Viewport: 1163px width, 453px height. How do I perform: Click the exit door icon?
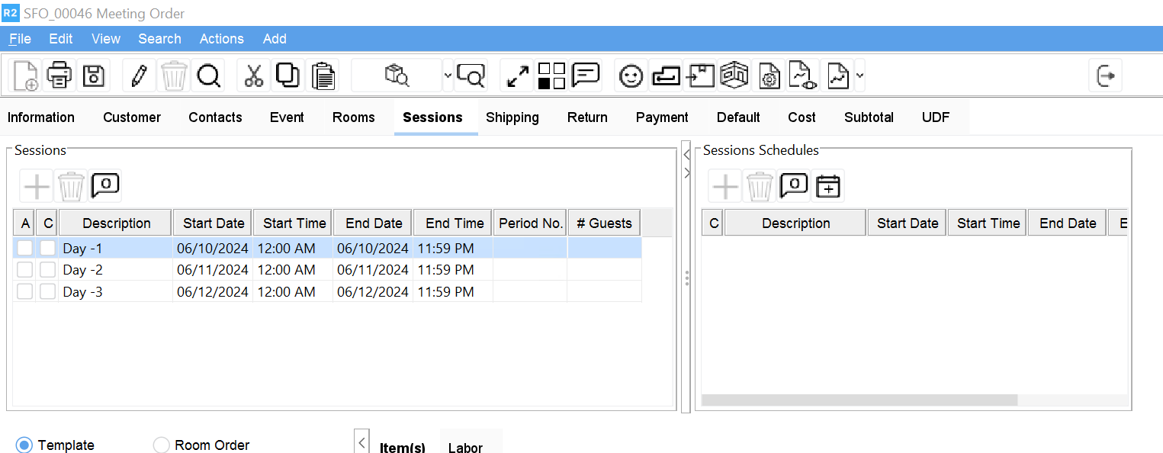click(1106, 75)
